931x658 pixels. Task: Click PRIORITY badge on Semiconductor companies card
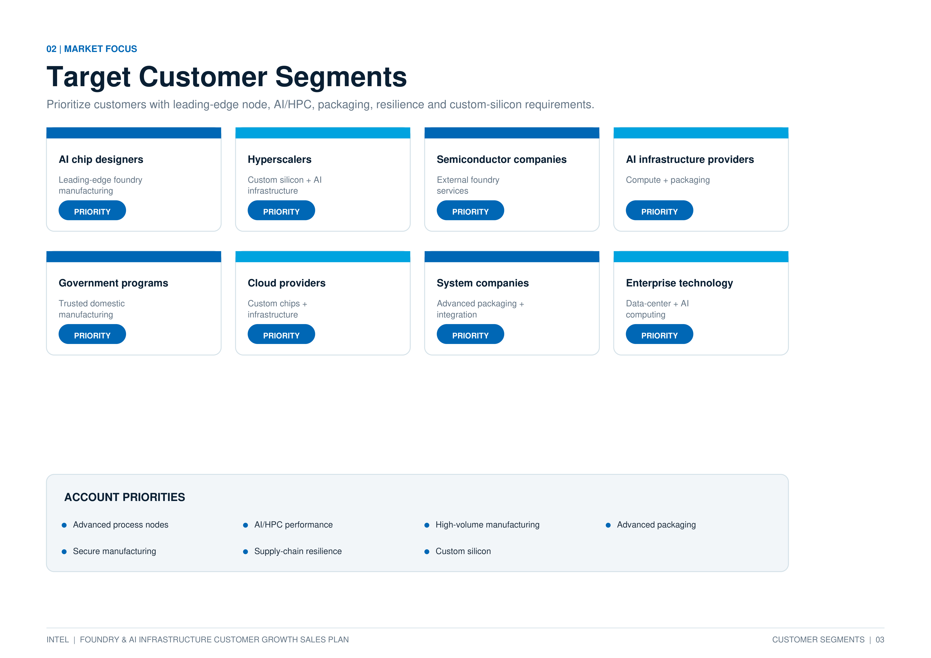click(x=470, y=211)
